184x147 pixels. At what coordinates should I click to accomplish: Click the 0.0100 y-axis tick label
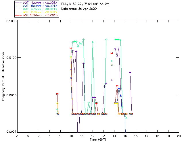coord(11,58)
